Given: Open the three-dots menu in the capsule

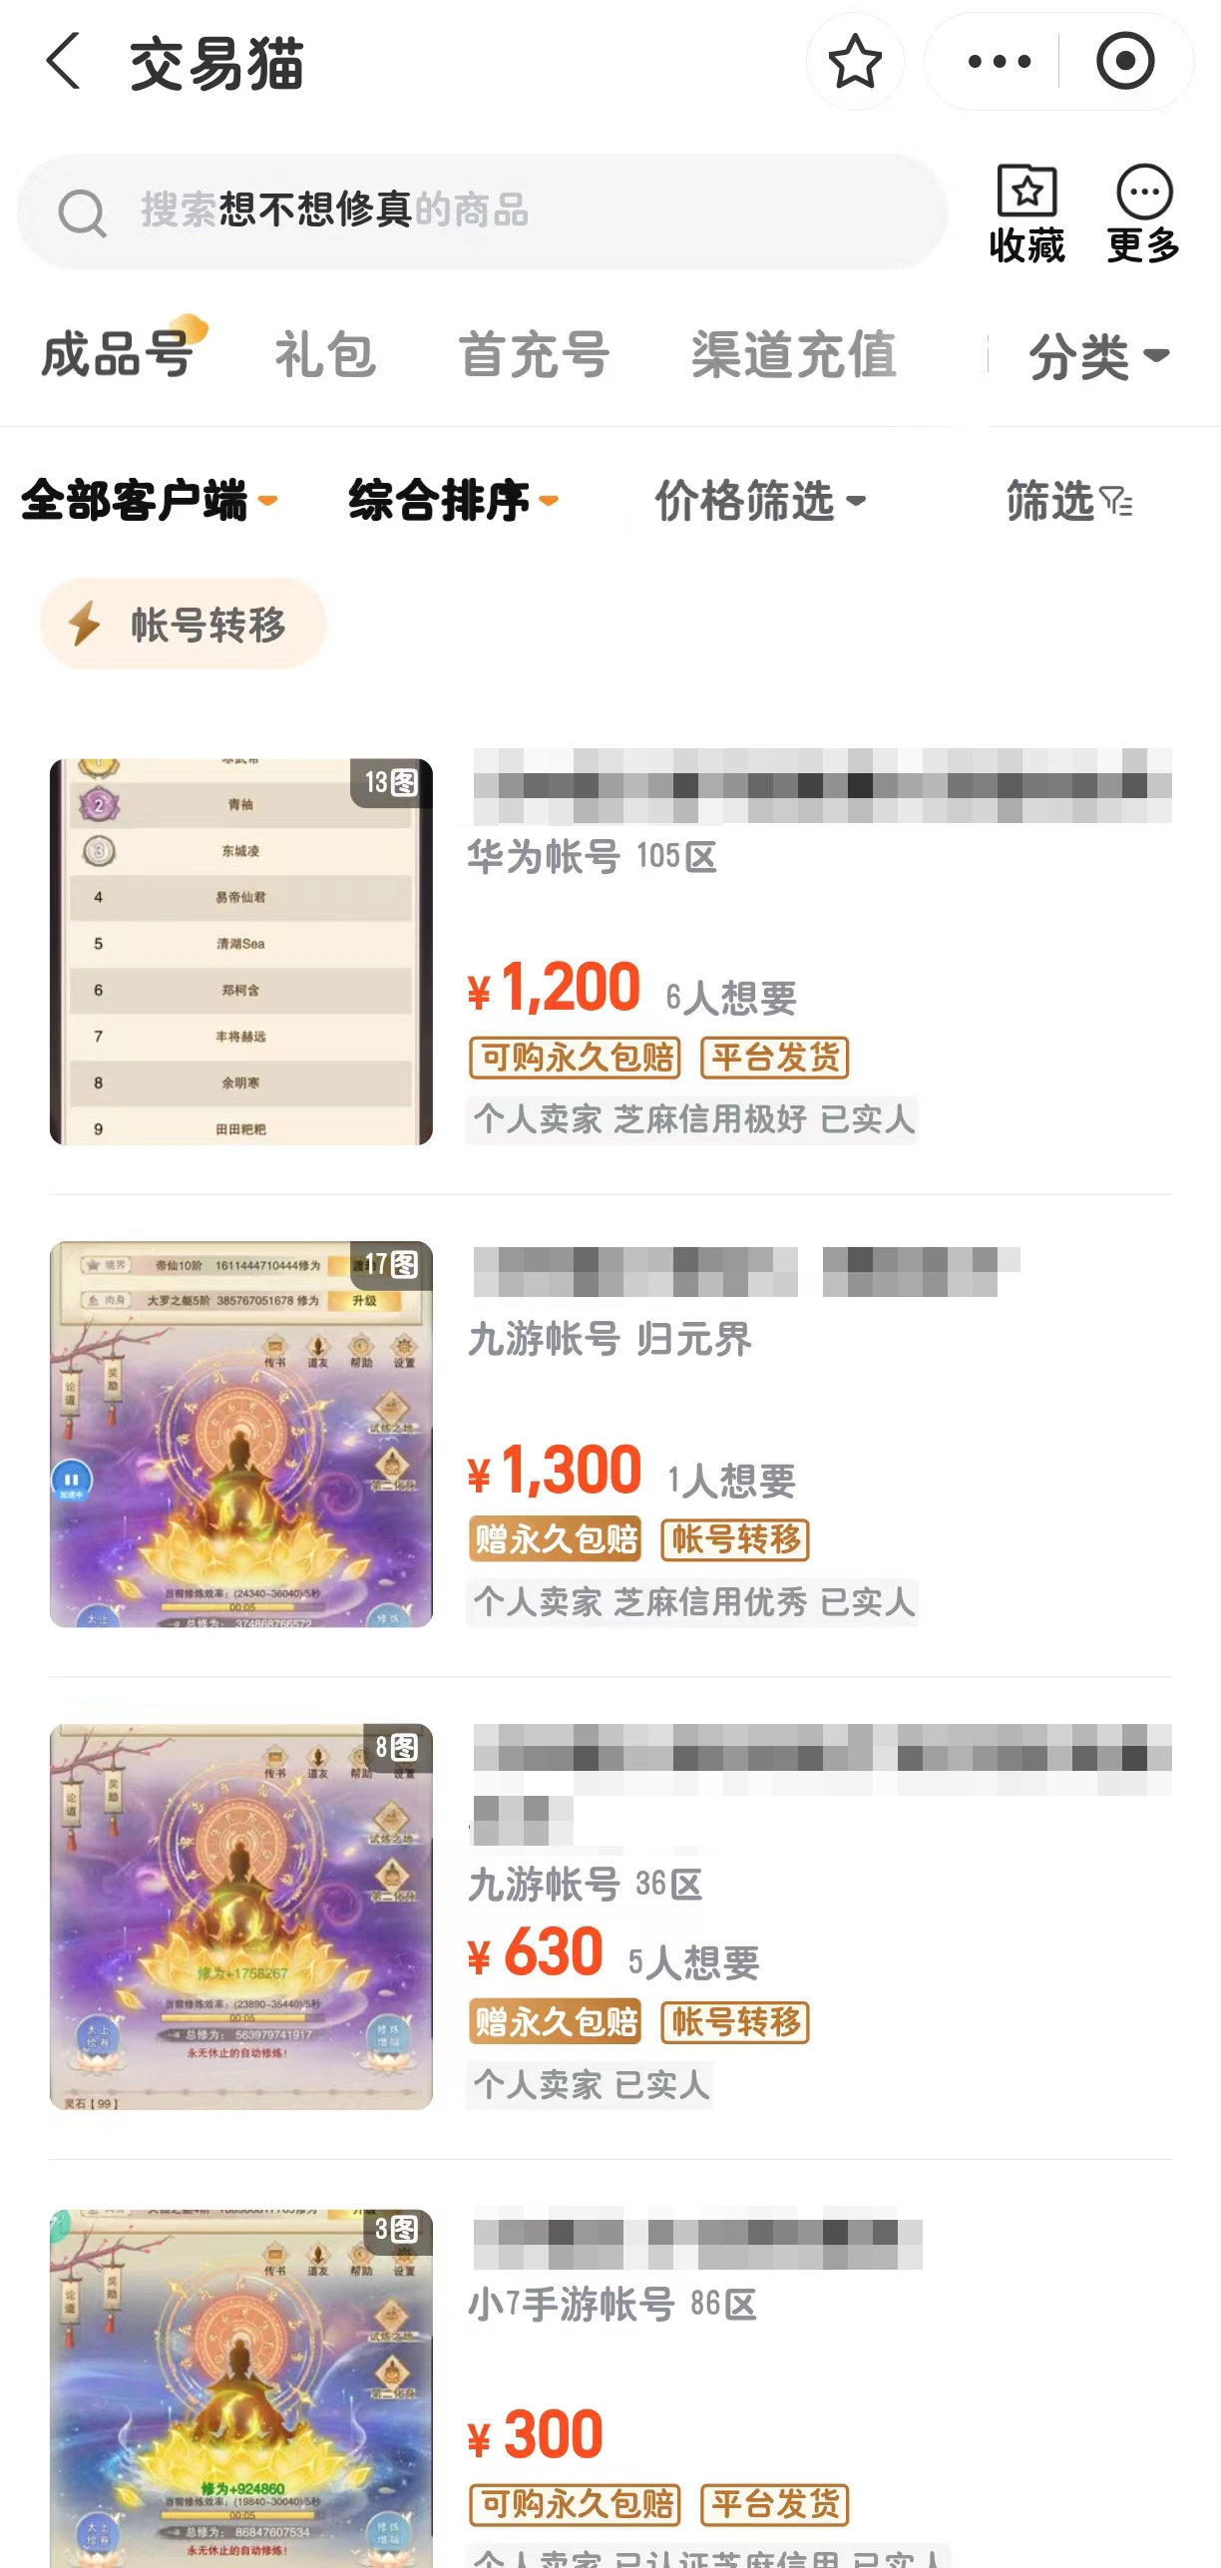Looking at the screenshot, I should [x=999, y=62].
